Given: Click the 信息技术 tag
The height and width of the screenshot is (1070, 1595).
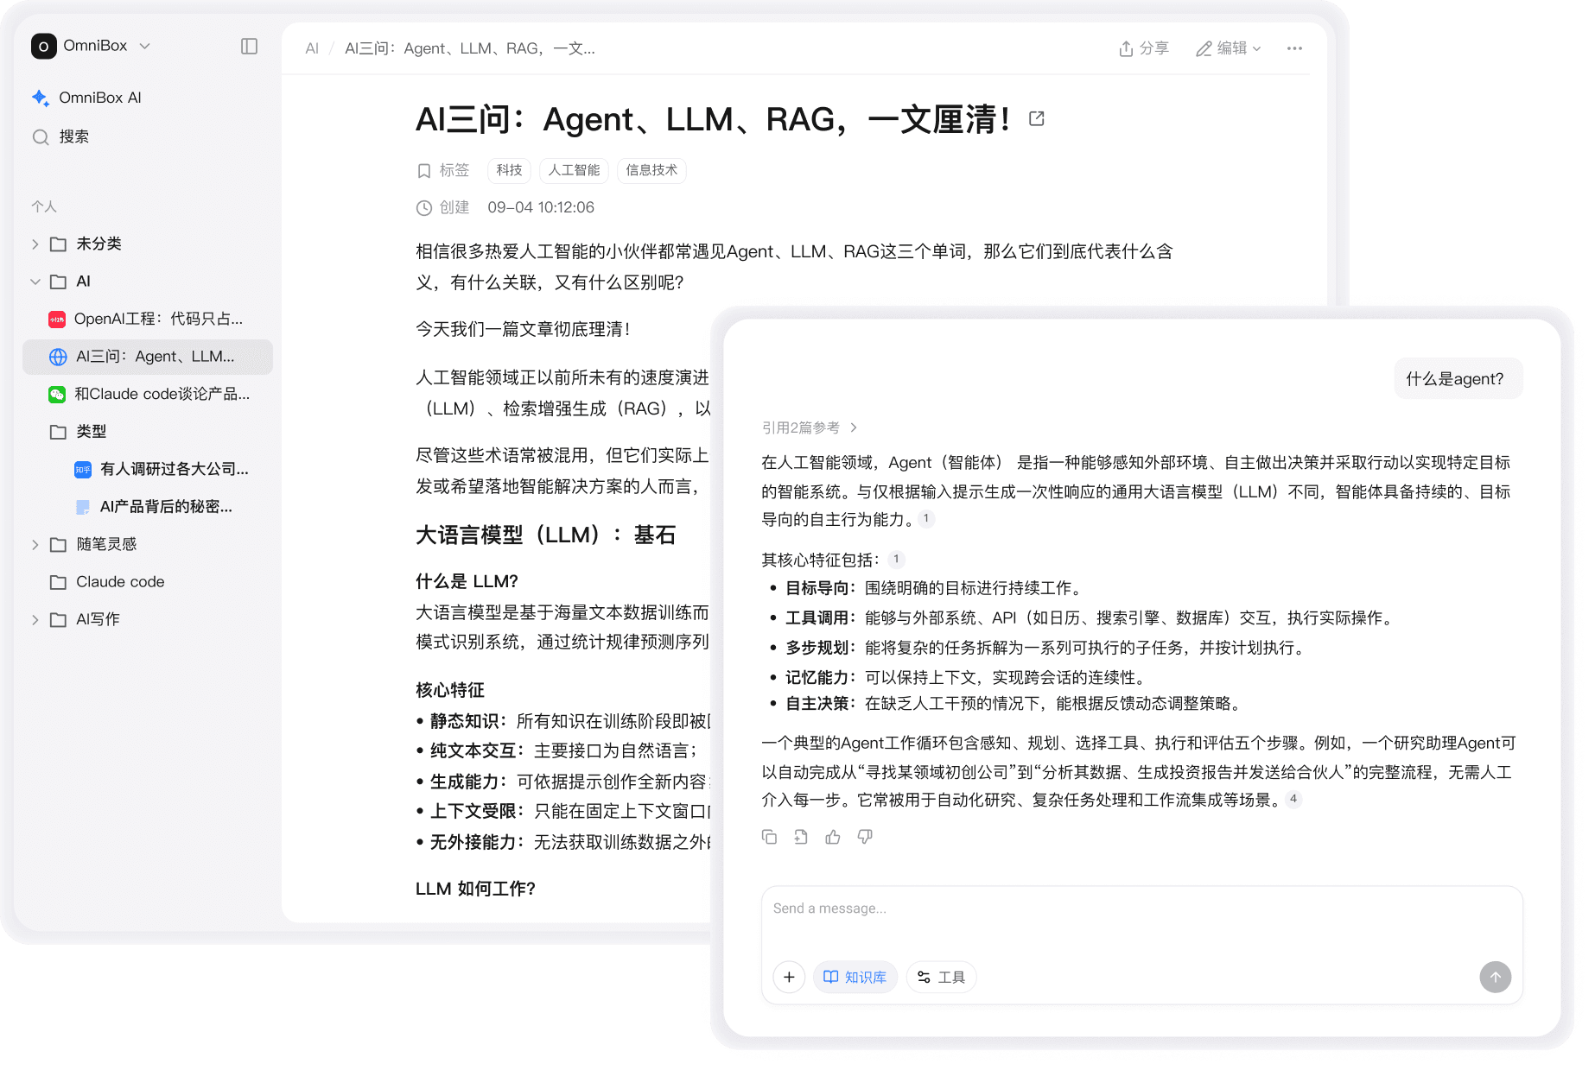Looking at the screenshot, I should (x=651, y=171).
